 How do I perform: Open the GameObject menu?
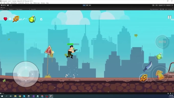14,3
